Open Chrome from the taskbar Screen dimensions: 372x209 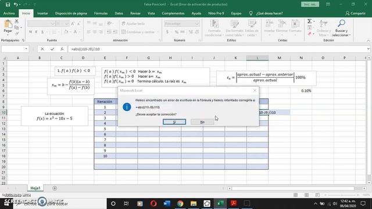click(x=180, y=203)
